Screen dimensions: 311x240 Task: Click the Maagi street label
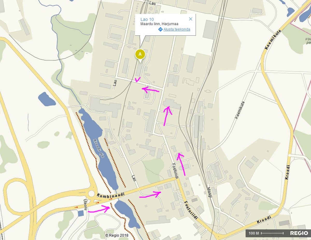point(209,193)
